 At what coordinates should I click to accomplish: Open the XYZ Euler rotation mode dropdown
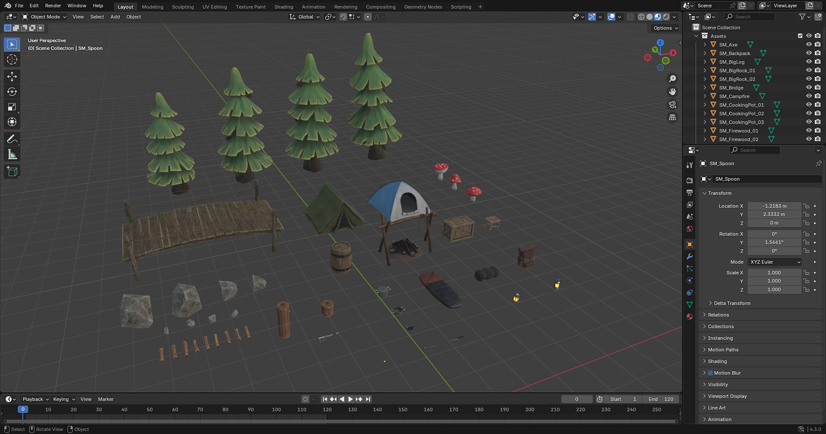tap(775, 262)
